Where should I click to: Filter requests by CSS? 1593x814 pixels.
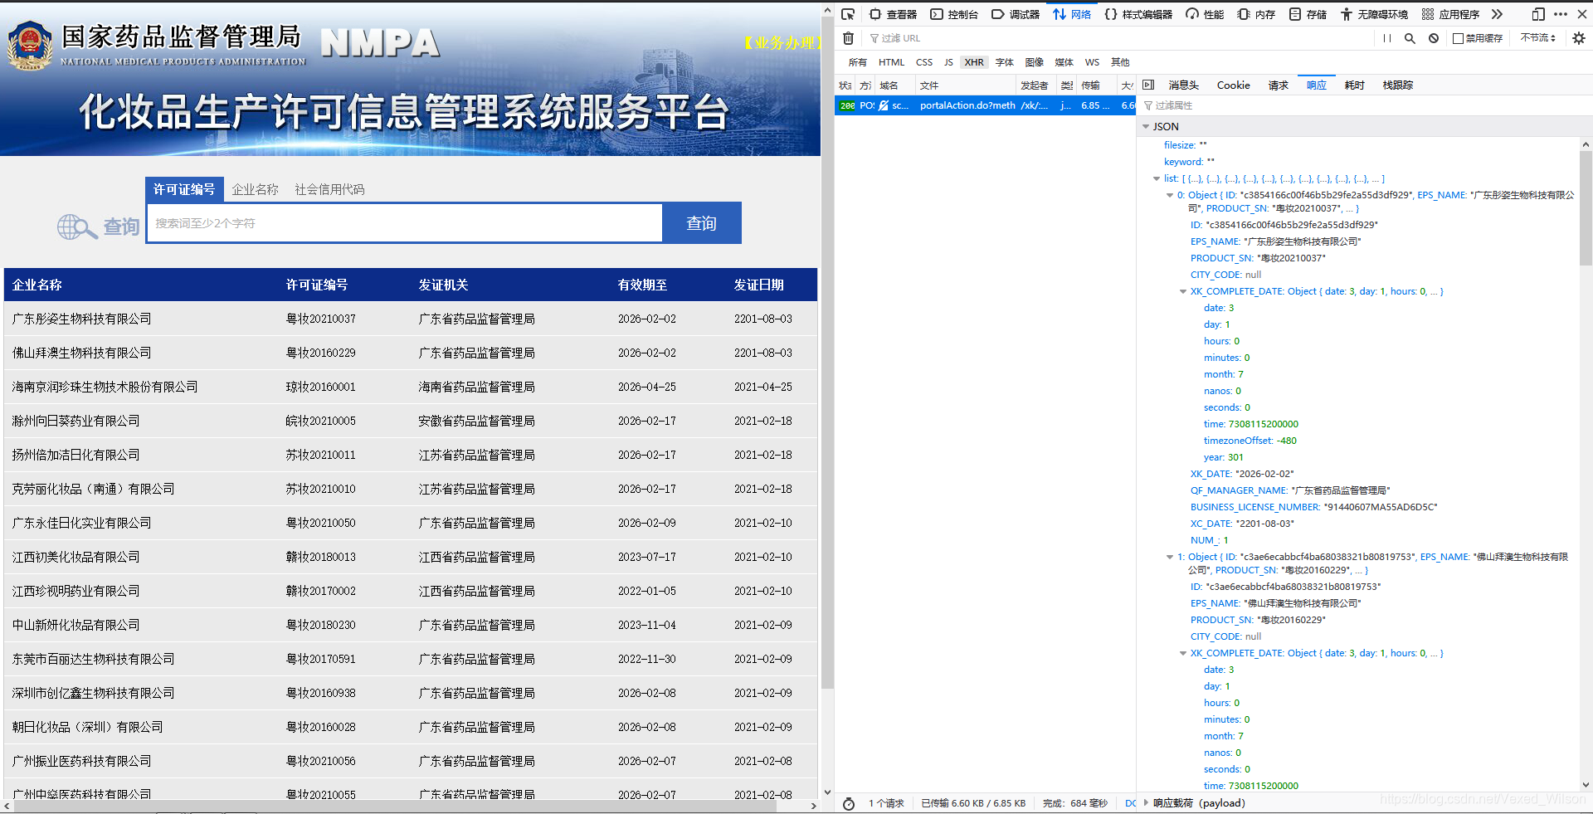(924, 62)
